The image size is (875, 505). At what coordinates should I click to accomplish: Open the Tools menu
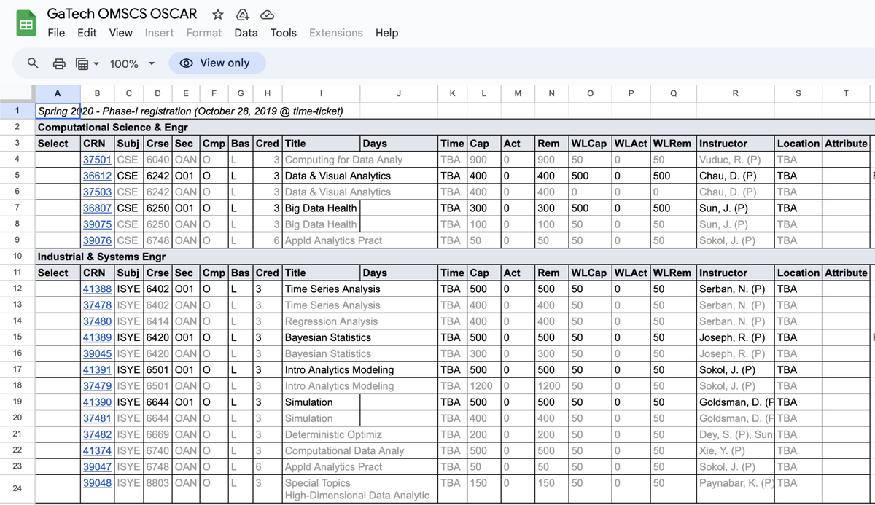pyautogui.click(x=283, y=33)
